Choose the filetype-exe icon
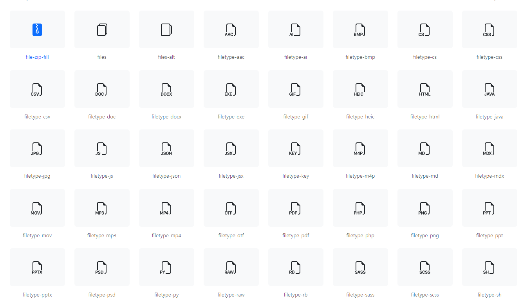The width and height of the screenshot is (531, 302). (231, 89)
